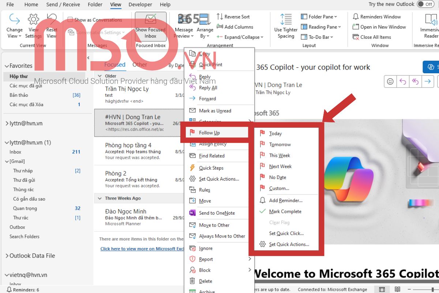The width and height of the screenshot is (439, 293).
Task: Open Report submenu
Action: click(x=219, y=259)
